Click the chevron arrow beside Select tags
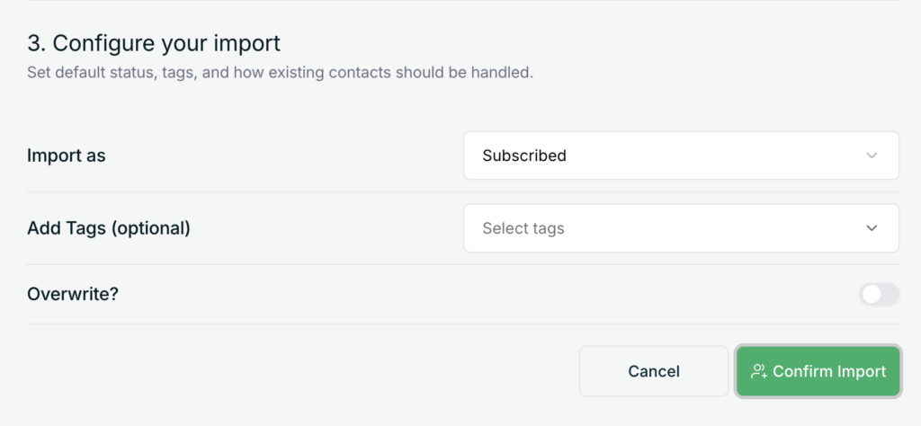 pyautogui.click(x=871, y=228)
